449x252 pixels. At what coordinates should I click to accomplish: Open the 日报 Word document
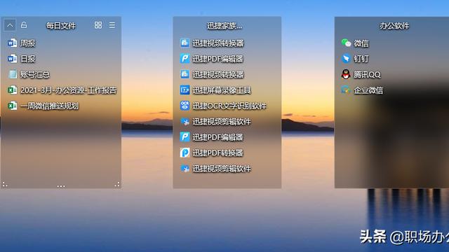[x=22, y=59]
